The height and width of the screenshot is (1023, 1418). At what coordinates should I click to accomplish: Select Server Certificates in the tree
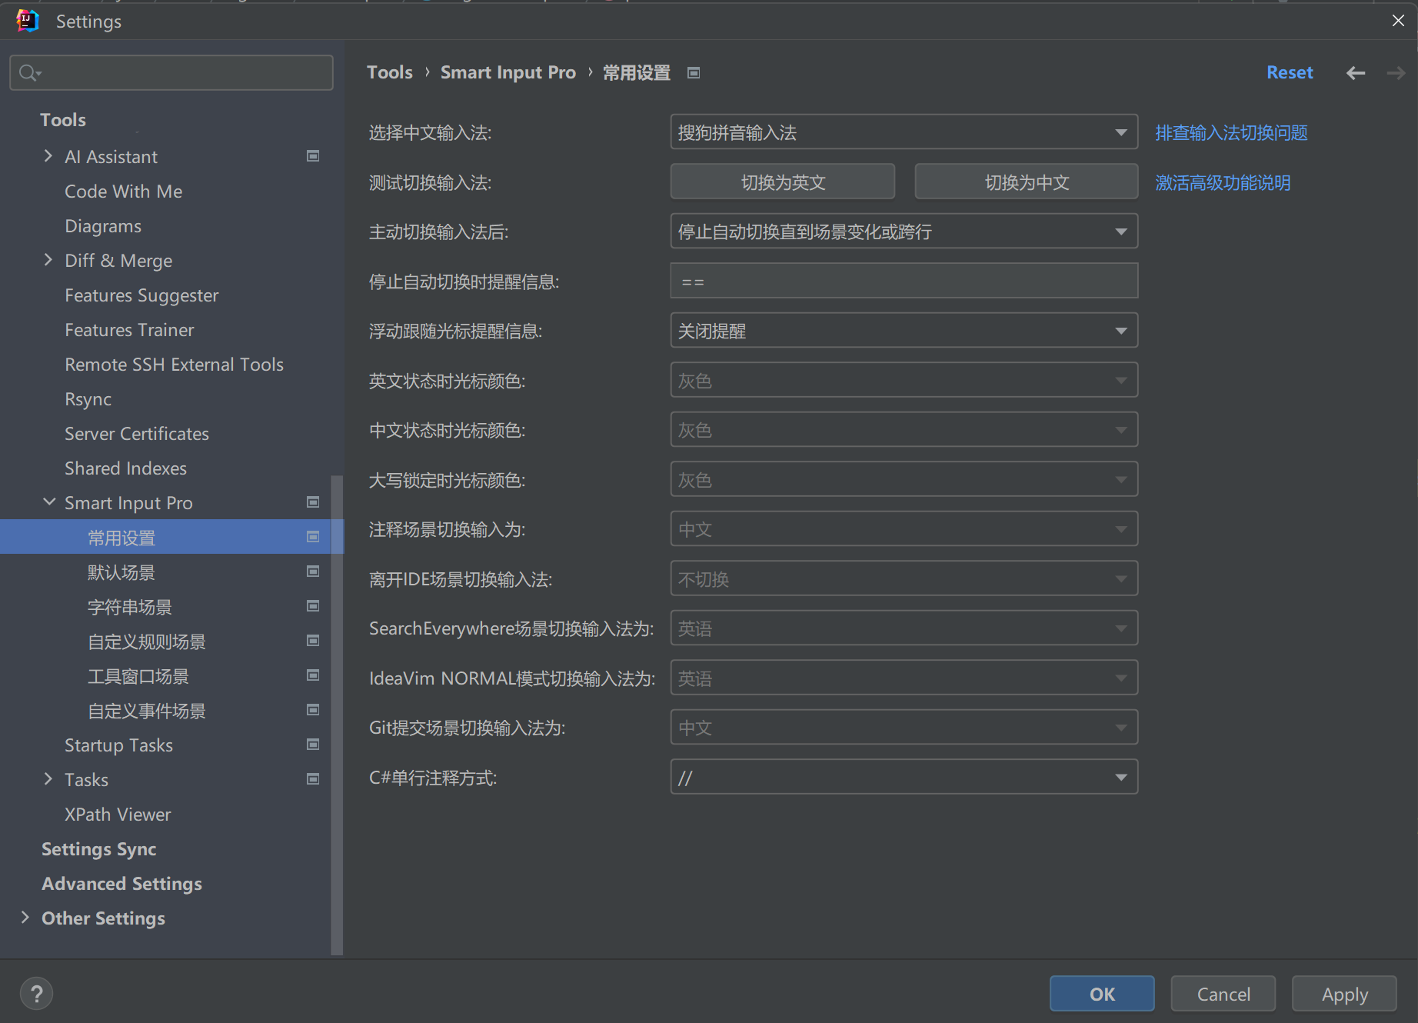[137, 433]
